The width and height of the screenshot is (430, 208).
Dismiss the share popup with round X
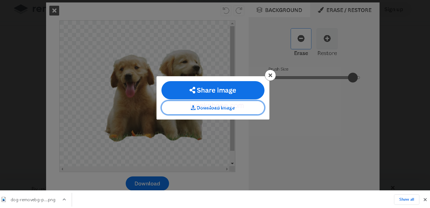click(x=270, y=75)
